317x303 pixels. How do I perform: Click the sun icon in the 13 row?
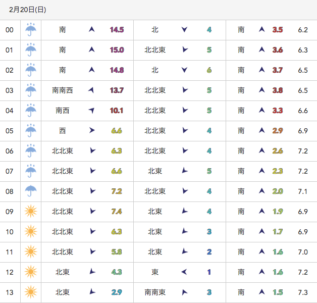click(x=31, y=292)
